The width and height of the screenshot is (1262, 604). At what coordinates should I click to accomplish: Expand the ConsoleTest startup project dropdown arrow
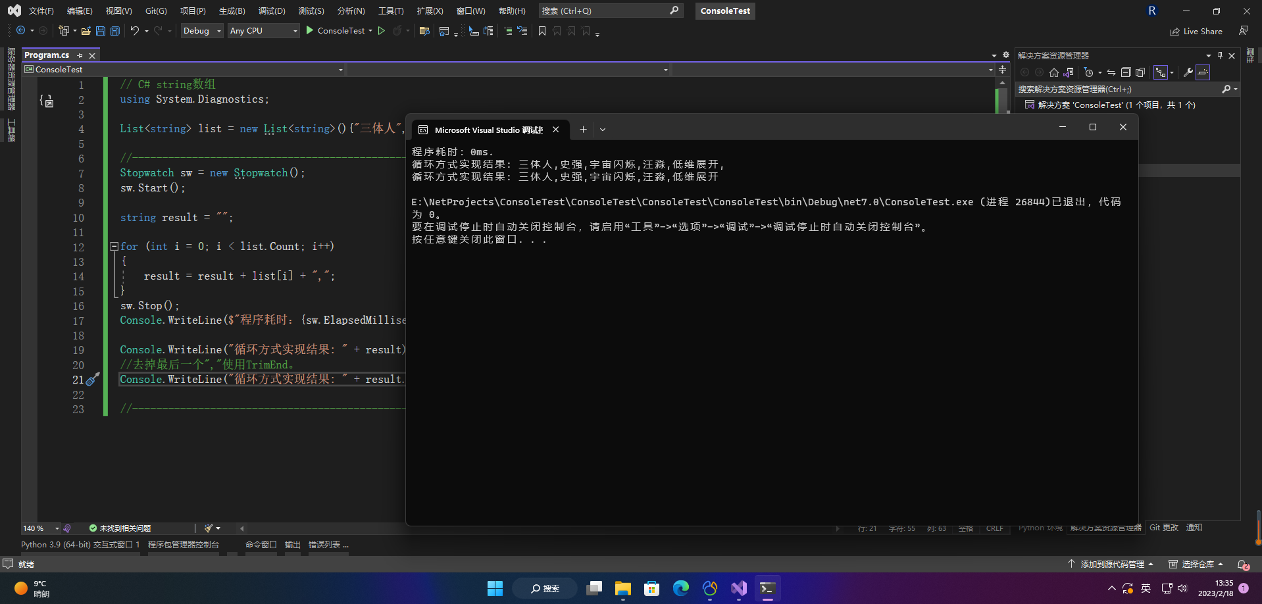pyautogui.click(x=370, y=31)
